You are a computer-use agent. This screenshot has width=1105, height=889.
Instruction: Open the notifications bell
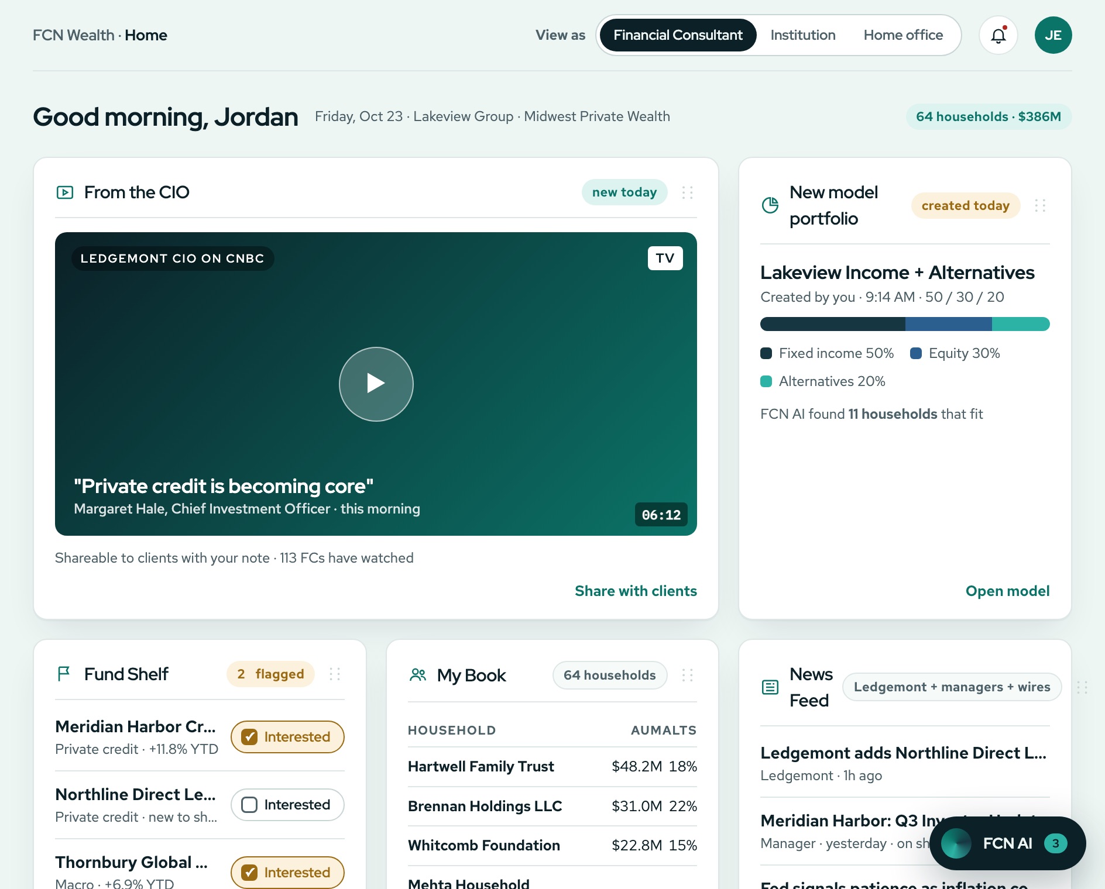998,35
